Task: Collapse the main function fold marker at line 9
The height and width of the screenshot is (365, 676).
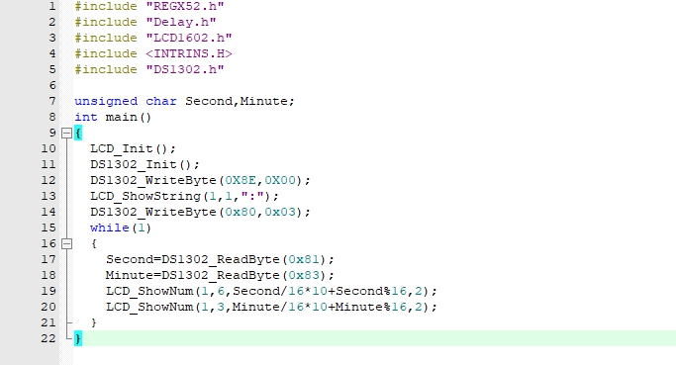Action: pyautogui.click(x=66, y=134)
